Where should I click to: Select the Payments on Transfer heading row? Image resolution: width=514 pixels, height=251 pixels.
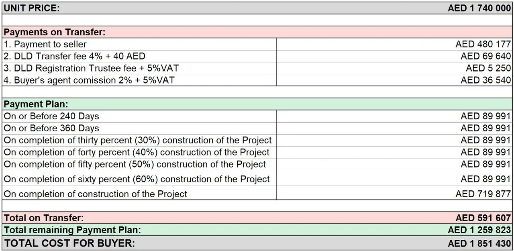(x=257, y=32)
